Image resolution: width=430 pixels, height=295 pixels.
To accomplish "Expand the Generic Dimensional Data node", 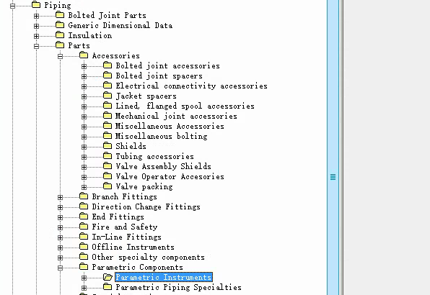I will click(37, 26).
